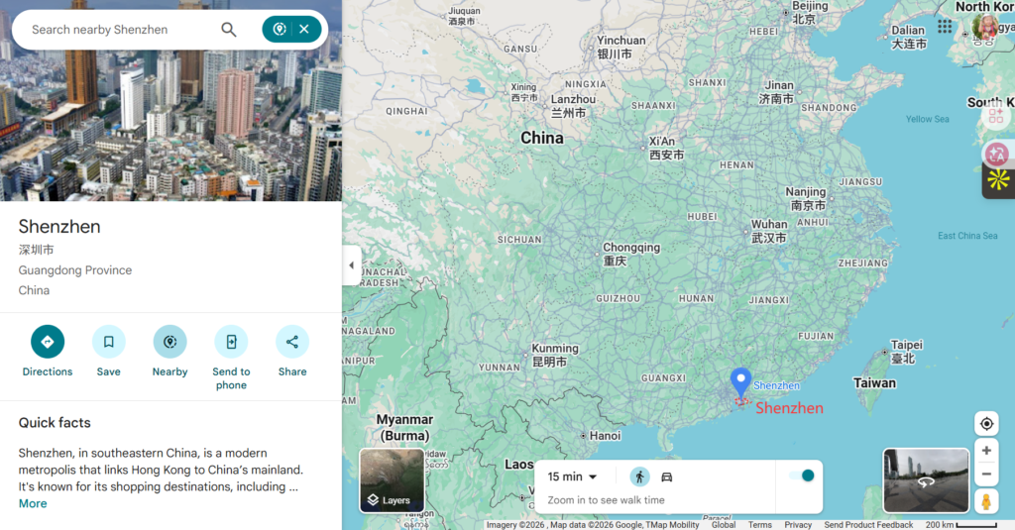Click the search magnifier icon
This screenshot has width=1015, height=530.
click(229, 30)
